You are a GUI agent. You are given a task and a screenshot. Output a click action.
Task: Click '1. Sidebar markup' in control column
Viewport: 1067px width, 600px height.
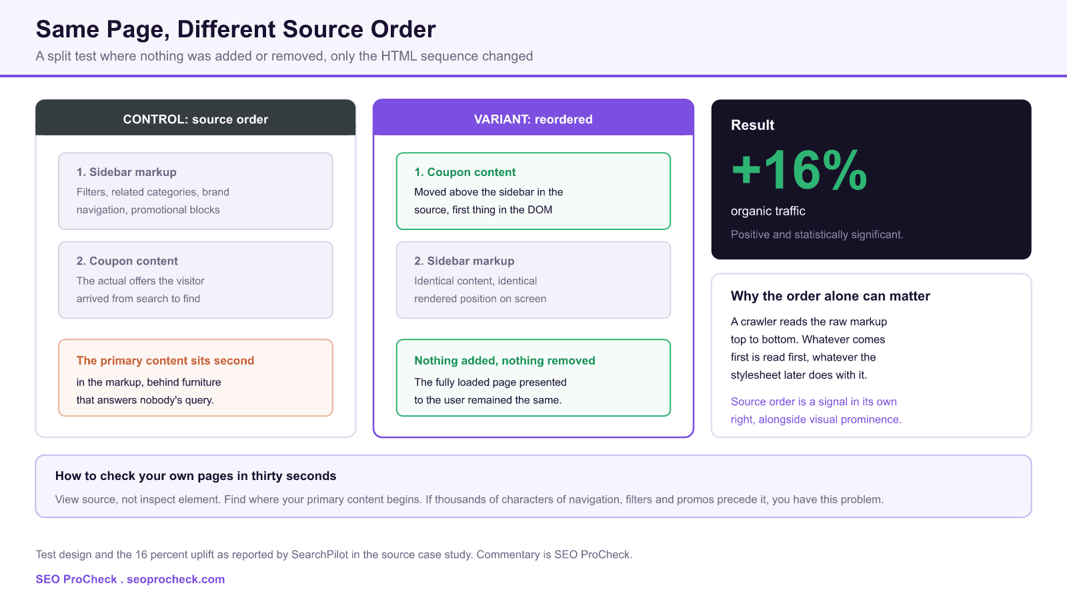click(x=127, y=172)
